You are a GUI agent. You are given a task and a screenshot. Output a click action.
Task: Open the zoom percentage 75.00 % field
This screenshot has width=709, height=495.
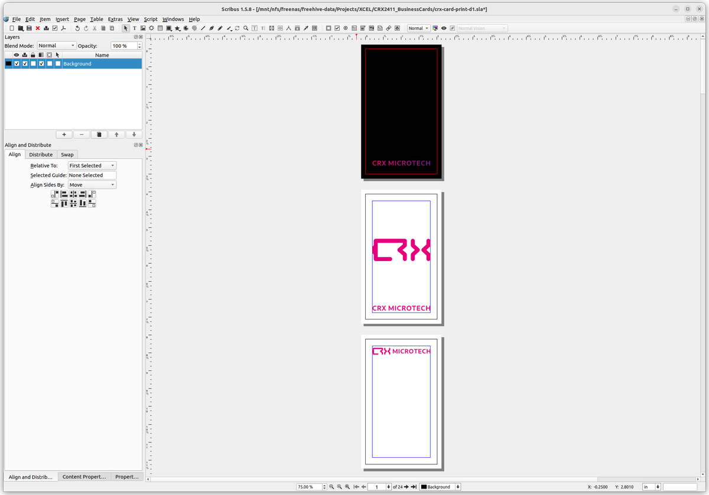coord(311,487)
